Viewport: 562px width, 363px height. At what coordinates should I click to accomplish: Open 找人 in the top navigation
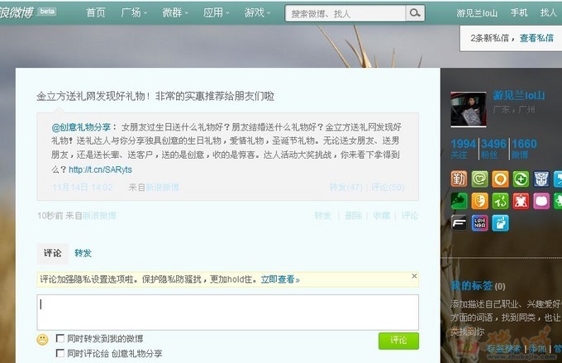point(549,13)
